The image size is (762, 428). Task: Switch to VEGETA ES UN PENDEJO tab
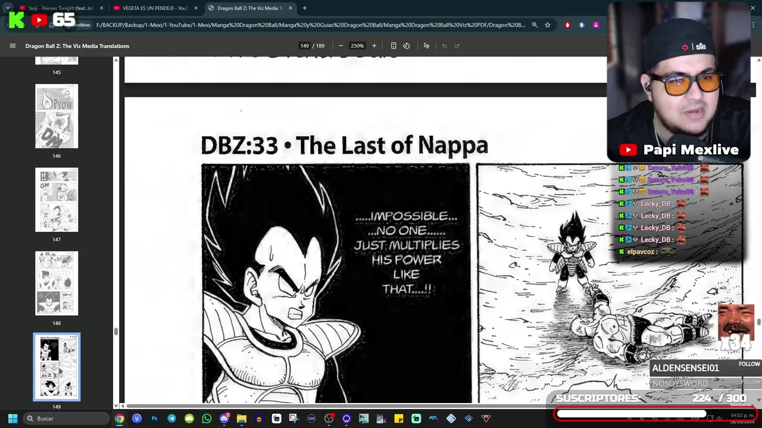tap(154, 8)
